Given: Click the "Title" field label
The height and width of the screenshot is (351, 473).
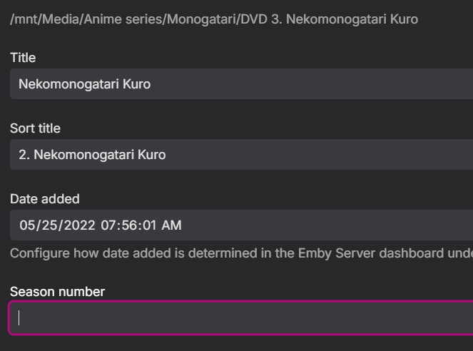Looking at the screenshot, I should click(23, 58).
